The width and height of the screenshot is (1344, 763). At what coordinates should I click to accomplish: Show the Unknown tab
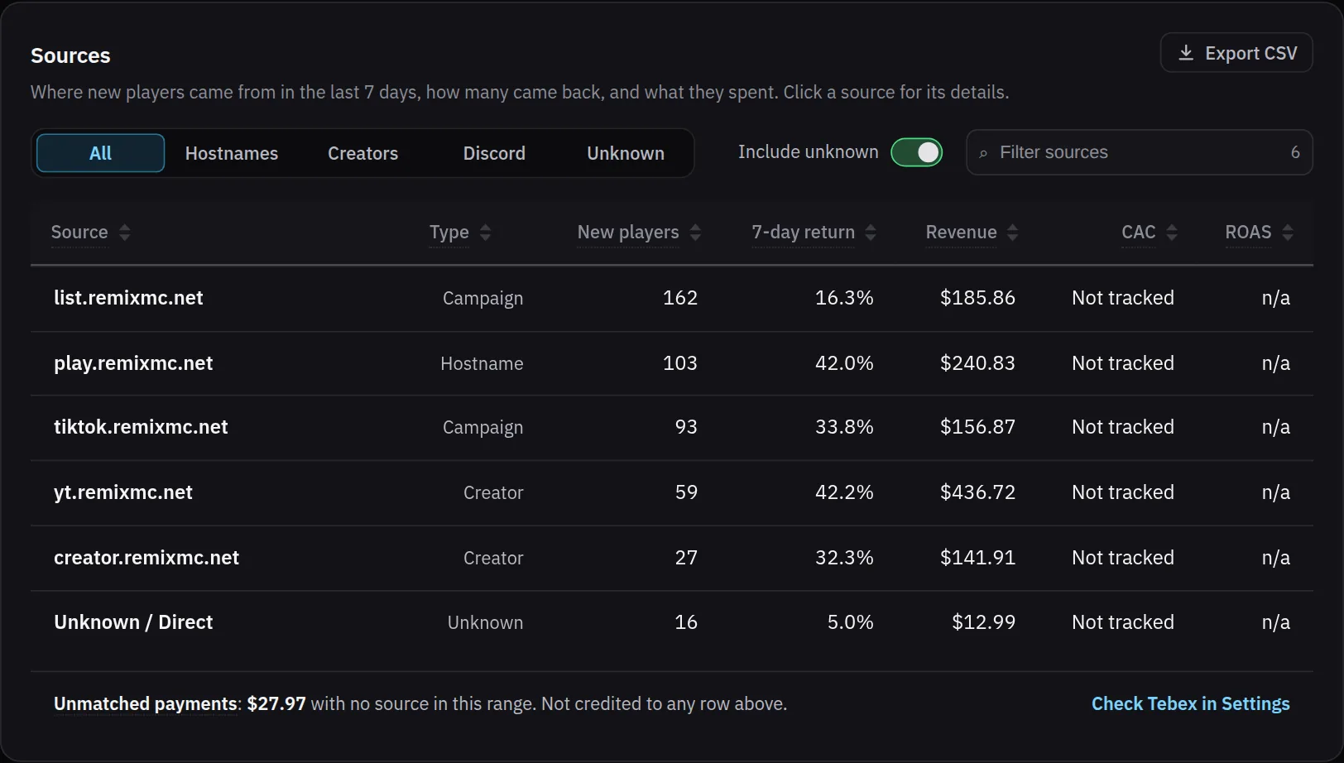point(626,153)
